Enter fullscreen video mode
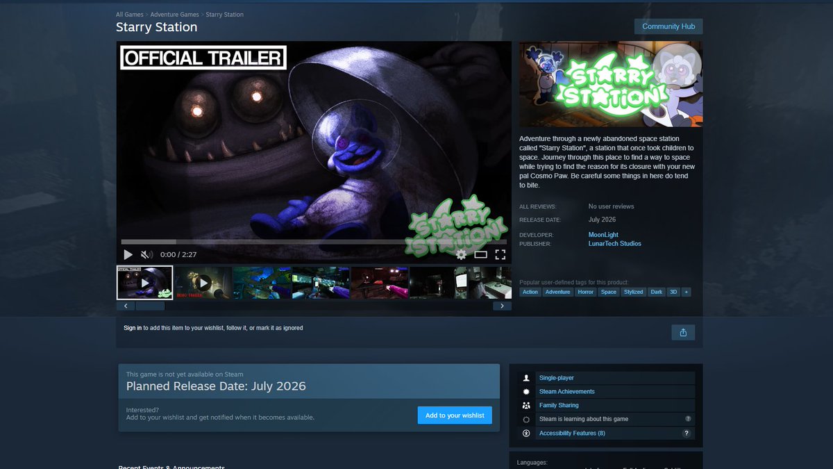This screenshot has height=469, width=833. point(500,255)
